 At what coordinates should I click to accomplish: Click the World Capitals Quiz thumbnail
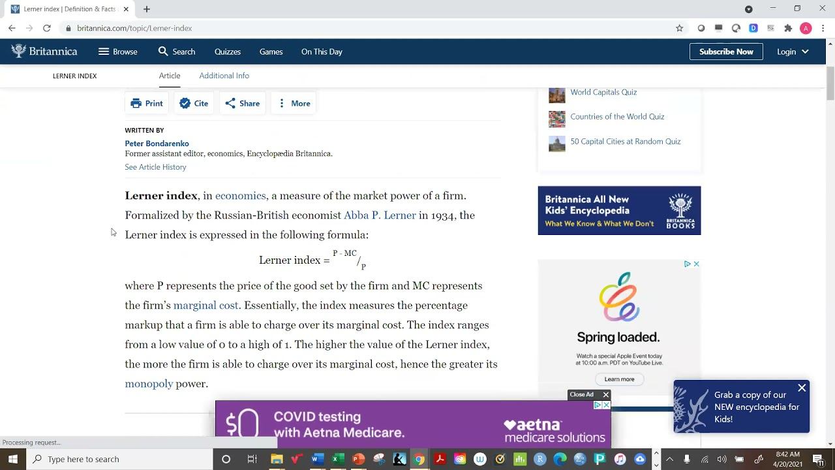(x=556, y=95)
